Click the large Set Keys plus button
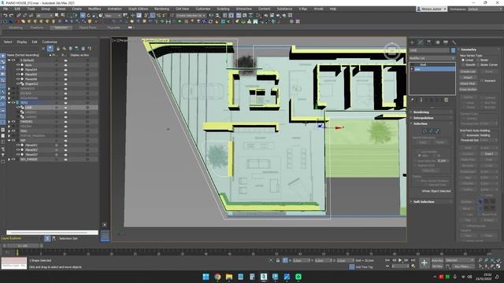Screen dimensions: 504x283 click(x=424, y=263)
